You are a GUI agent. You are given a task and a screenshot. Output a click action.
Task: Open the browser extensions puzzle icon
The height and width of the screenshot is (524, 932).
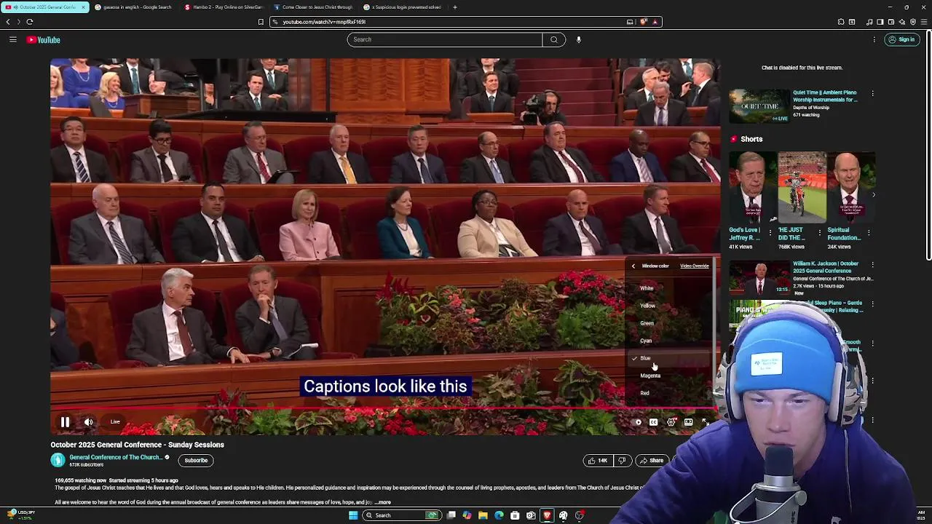(841, 22)
